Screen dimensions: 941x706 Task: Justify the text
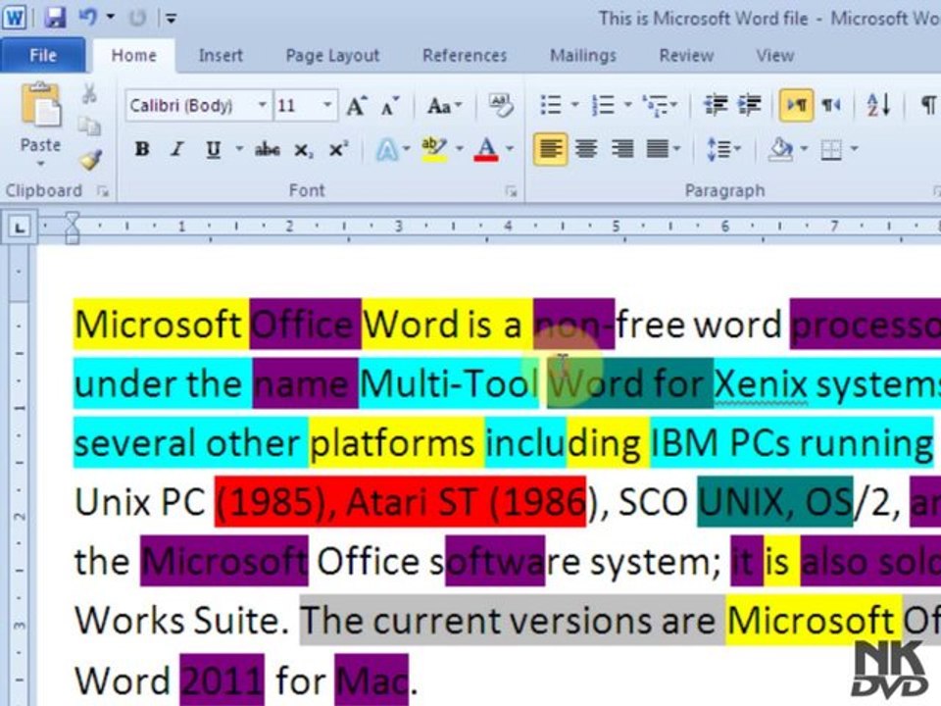click(658, 148)
